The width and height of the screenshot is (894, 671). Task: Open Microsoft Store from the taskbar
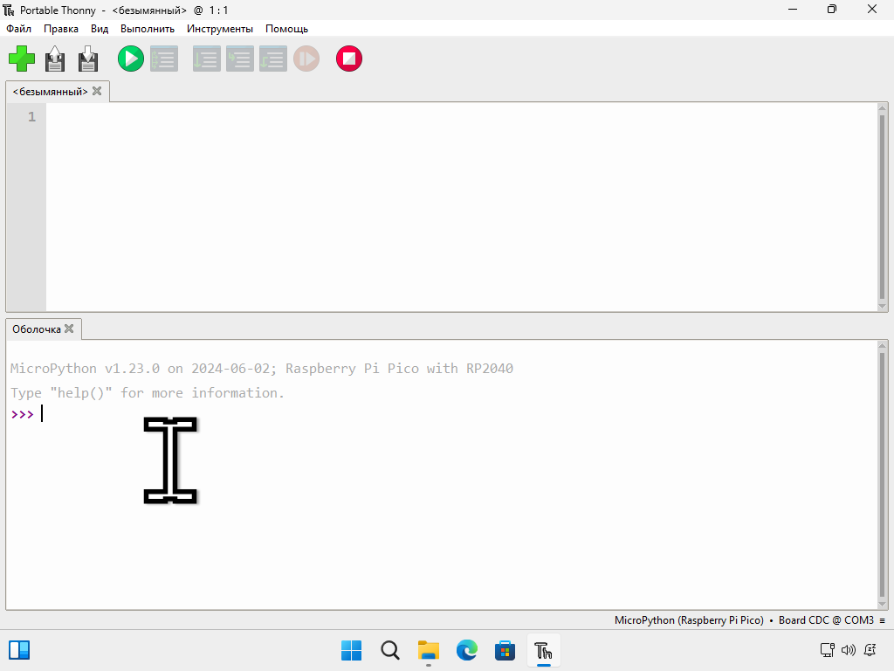[x=505, y=650]
